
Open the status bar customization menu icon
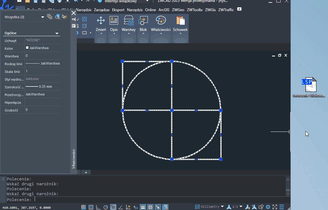(282, 207)
